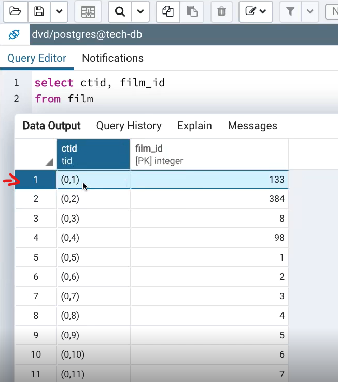Expand filter options dropdown arrow

tap(310, 11)
